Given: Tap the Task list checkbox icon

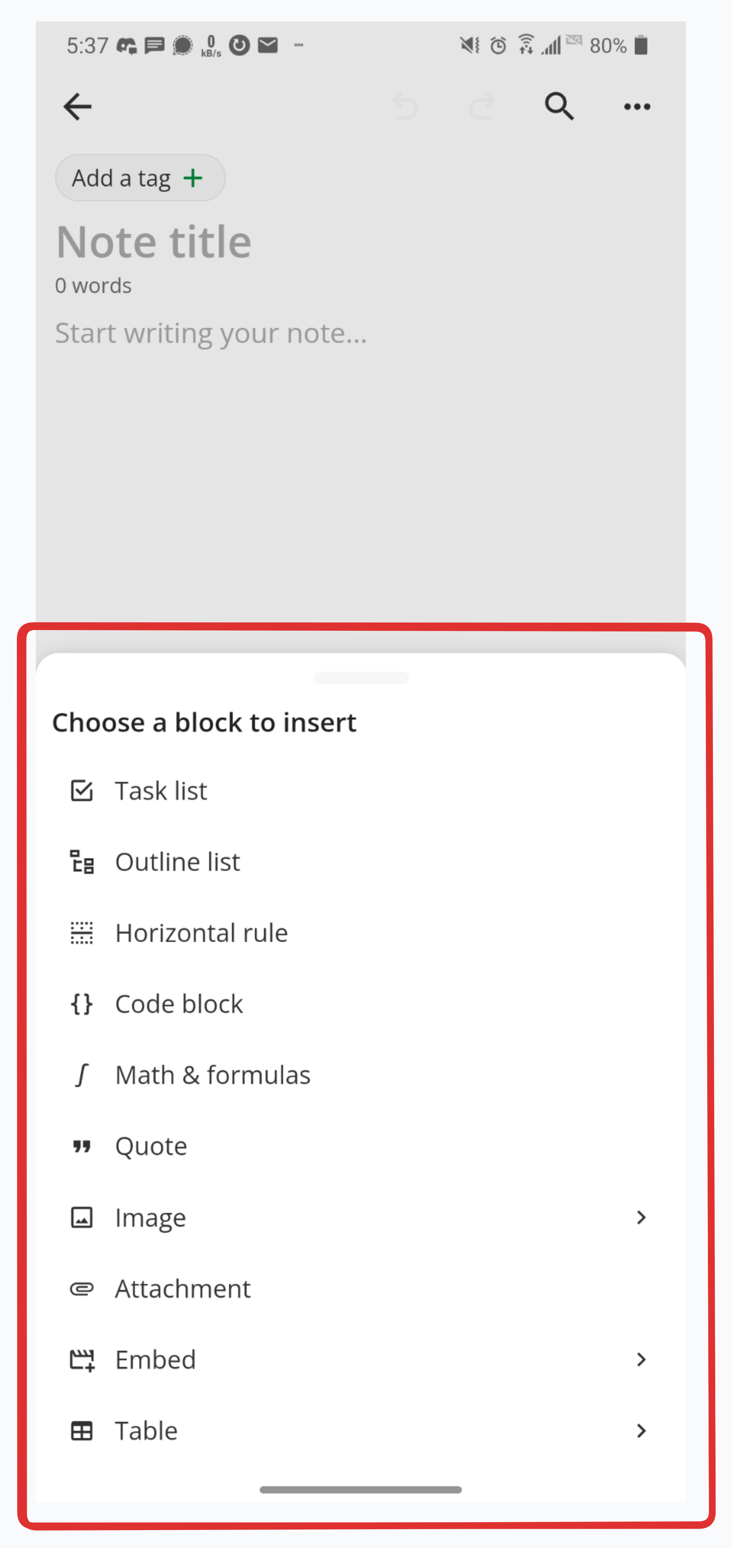Looking at the screenshot, I should 82,791.
